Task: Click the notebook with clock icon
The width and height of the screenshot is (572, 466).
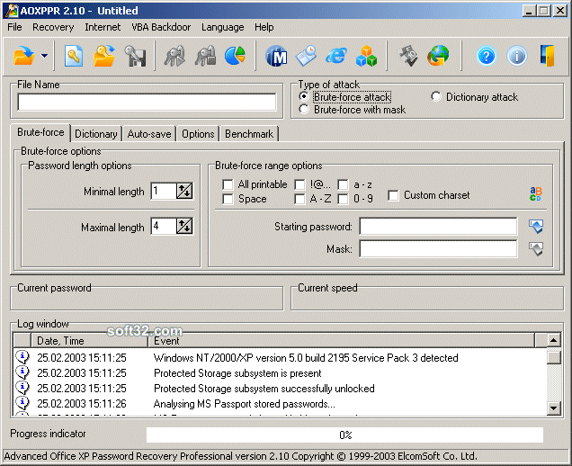Action: [306, 56]
